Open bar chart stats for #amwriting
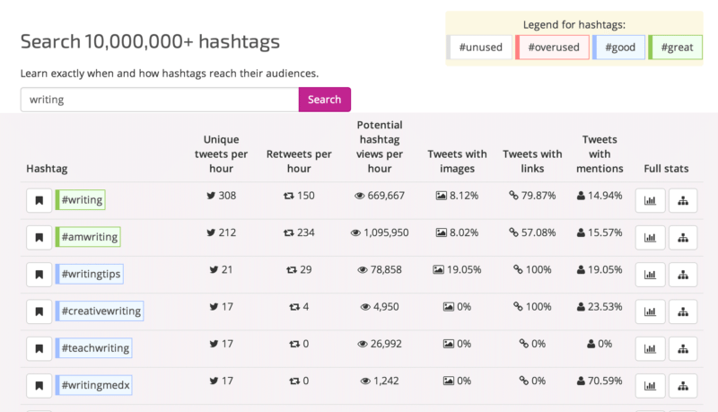The width and height of the screenshot is (718, 412). coord(650,237)
